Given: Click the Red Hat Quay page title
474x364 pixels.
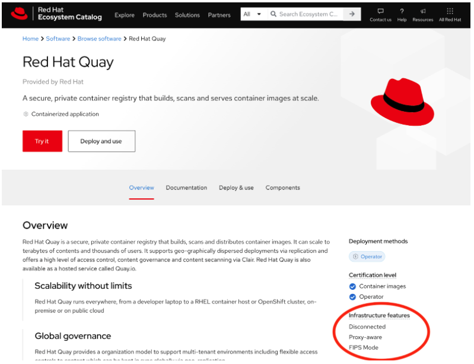Looking at the screenshot, I should pyautogui.click(x=68, y=62).
